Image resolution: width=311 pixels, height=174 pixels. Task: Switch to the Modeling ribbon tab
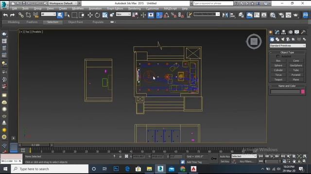point(14,22)
